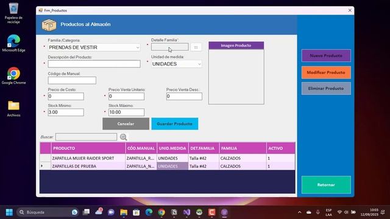Click the Retornar button
This screenshot has width=390, height=219.
326,185
